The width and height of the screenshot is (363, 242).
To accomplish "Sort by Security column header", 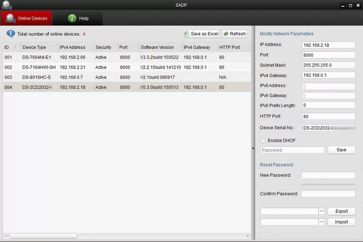I will 106,47.
